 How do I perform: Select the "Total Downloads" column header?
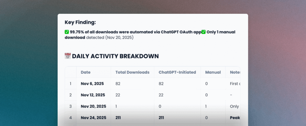point(132,72)
